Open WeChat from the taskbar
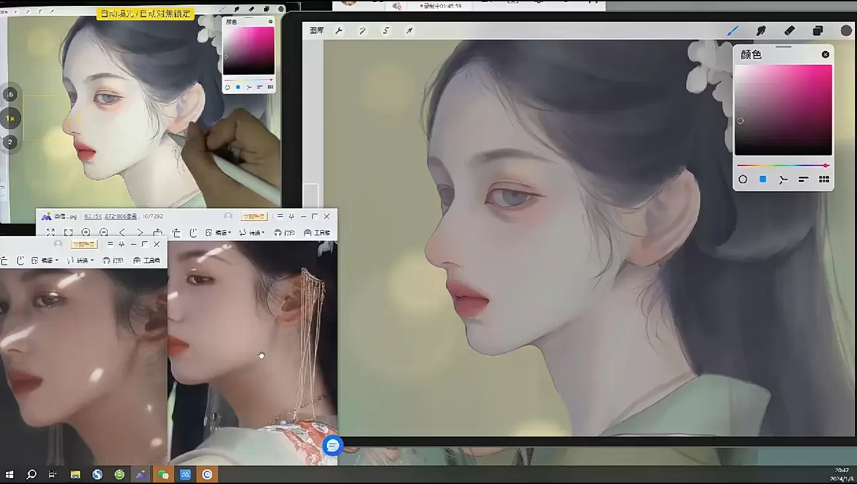This screenshot has width=857, height=484. click(163, 474)
